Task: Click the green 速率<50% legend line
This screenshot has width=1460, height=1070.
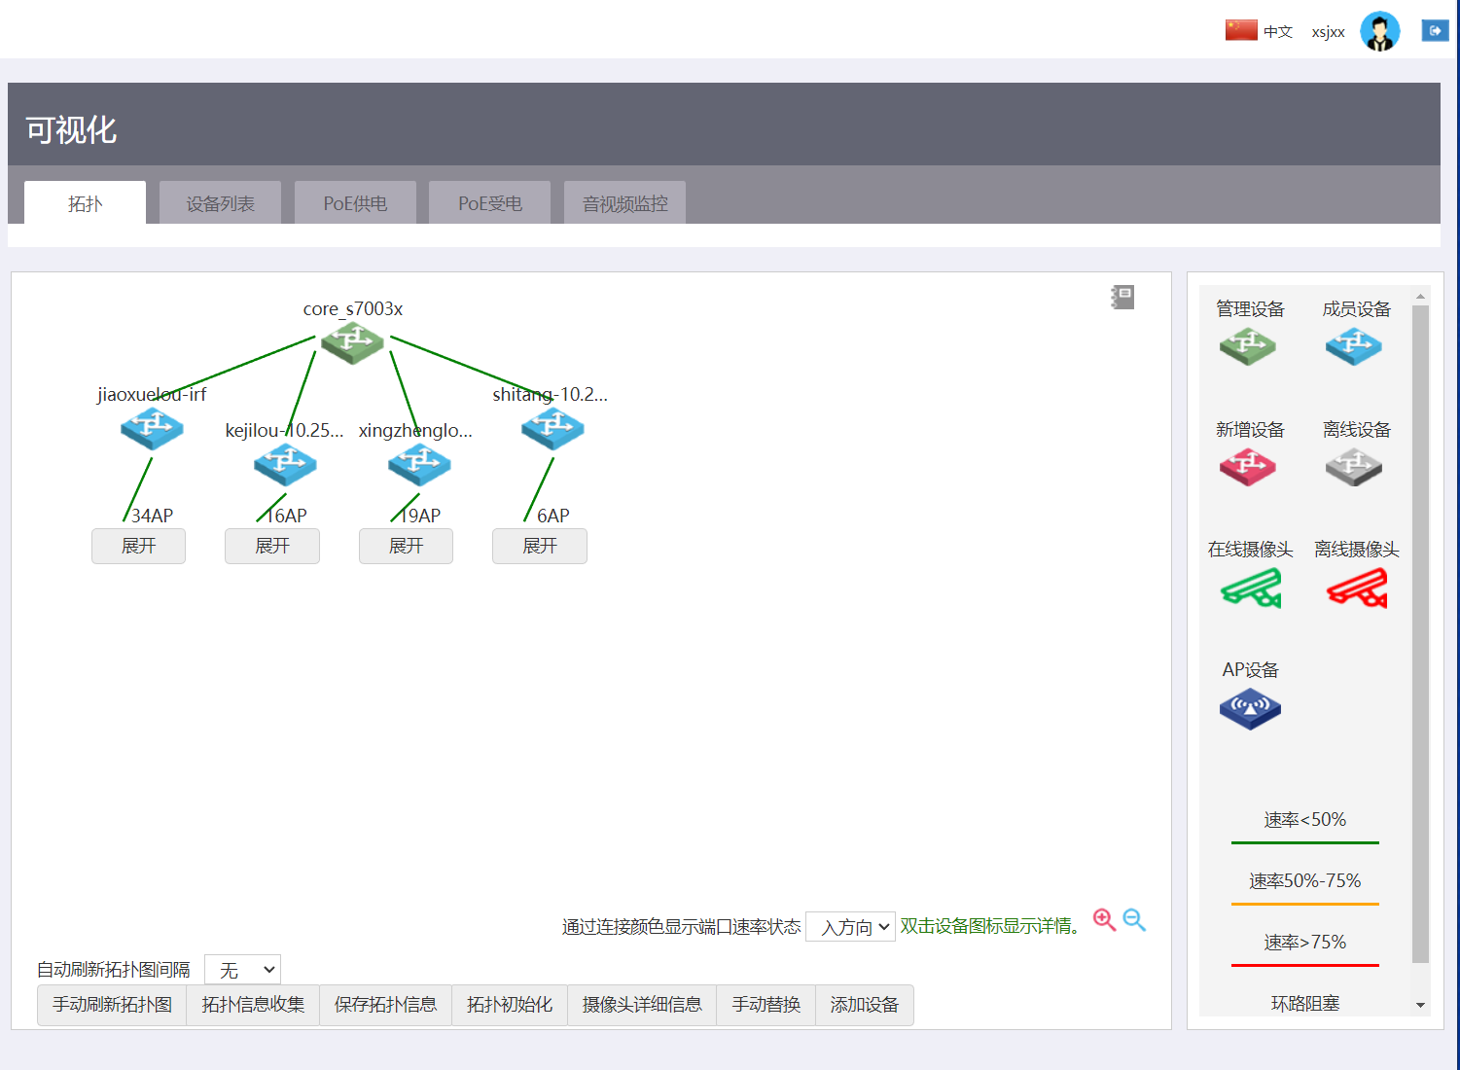Action: 1305,842
